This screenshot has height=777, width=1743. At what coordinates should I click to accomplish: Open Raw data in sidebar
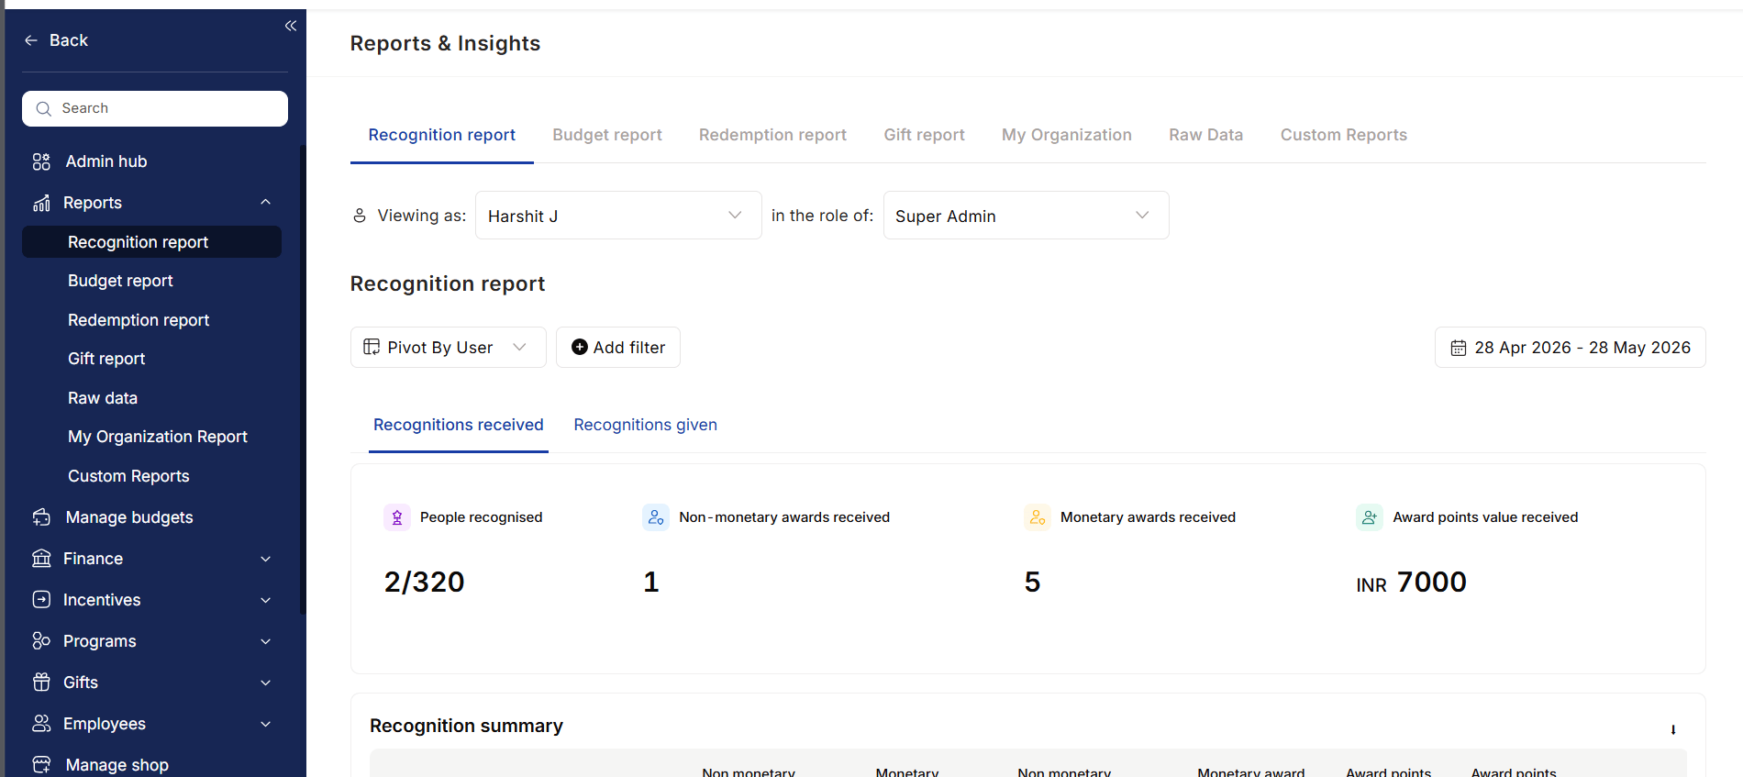(103, 398)
